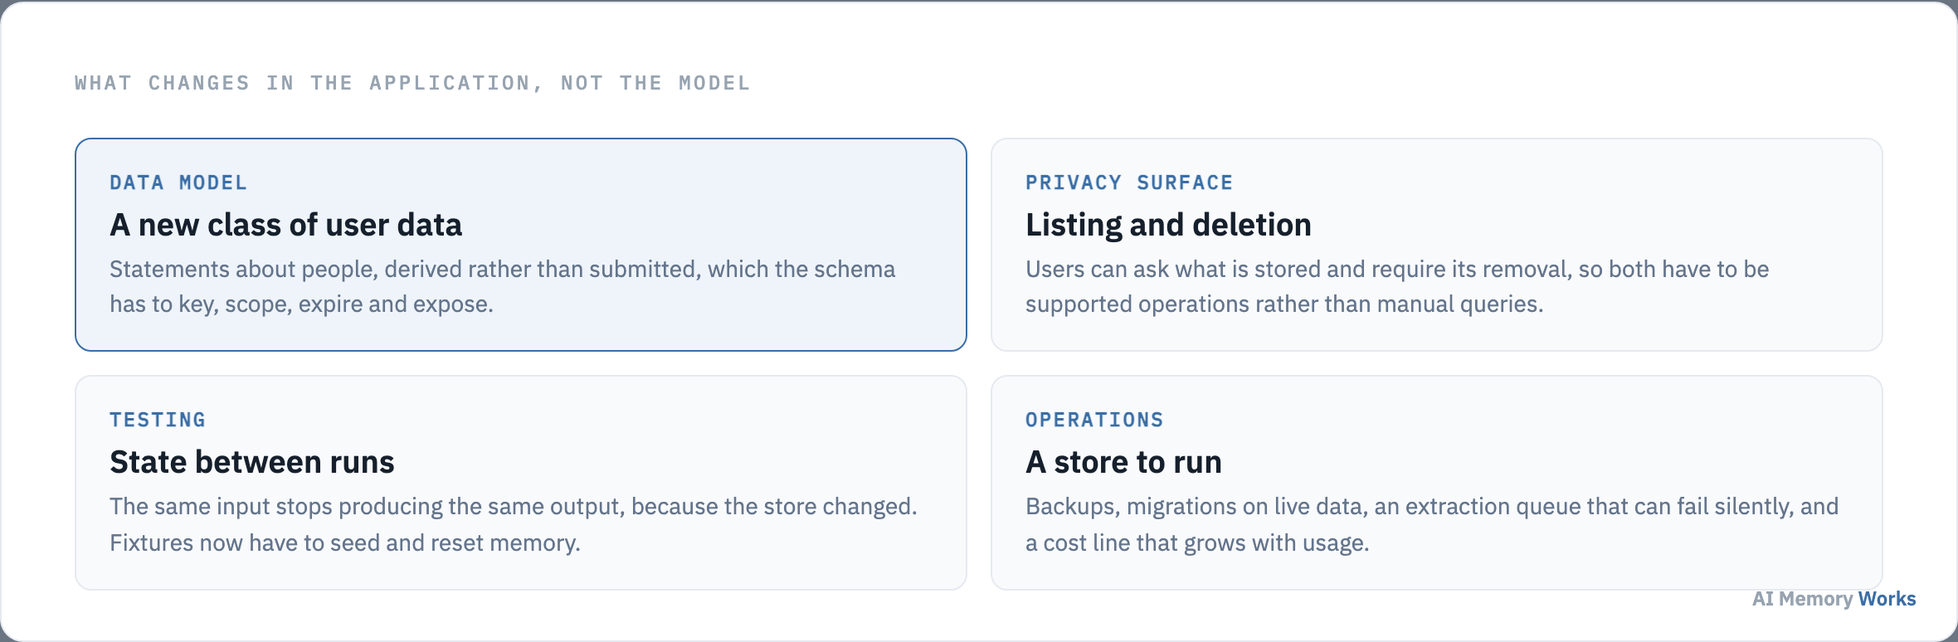Open the 'A store to run' card
The height and width of the screenshot is (642, 1958).
(1437, 483)
